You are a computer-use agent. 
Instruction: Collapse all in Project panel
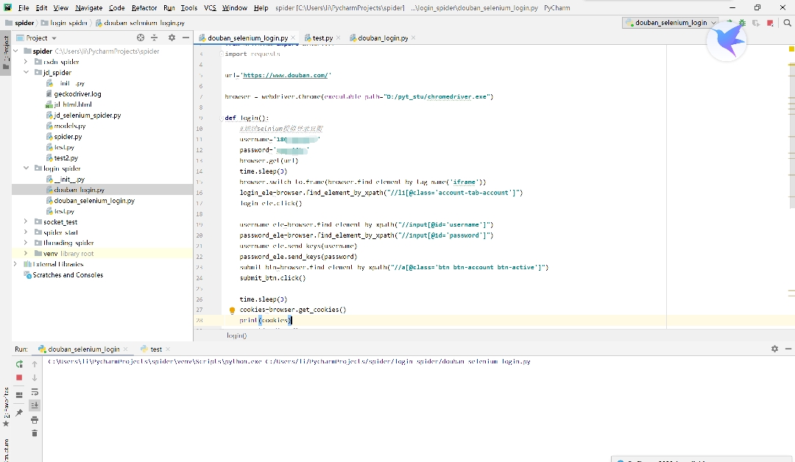pyautogui.click(x=155, y=38)
